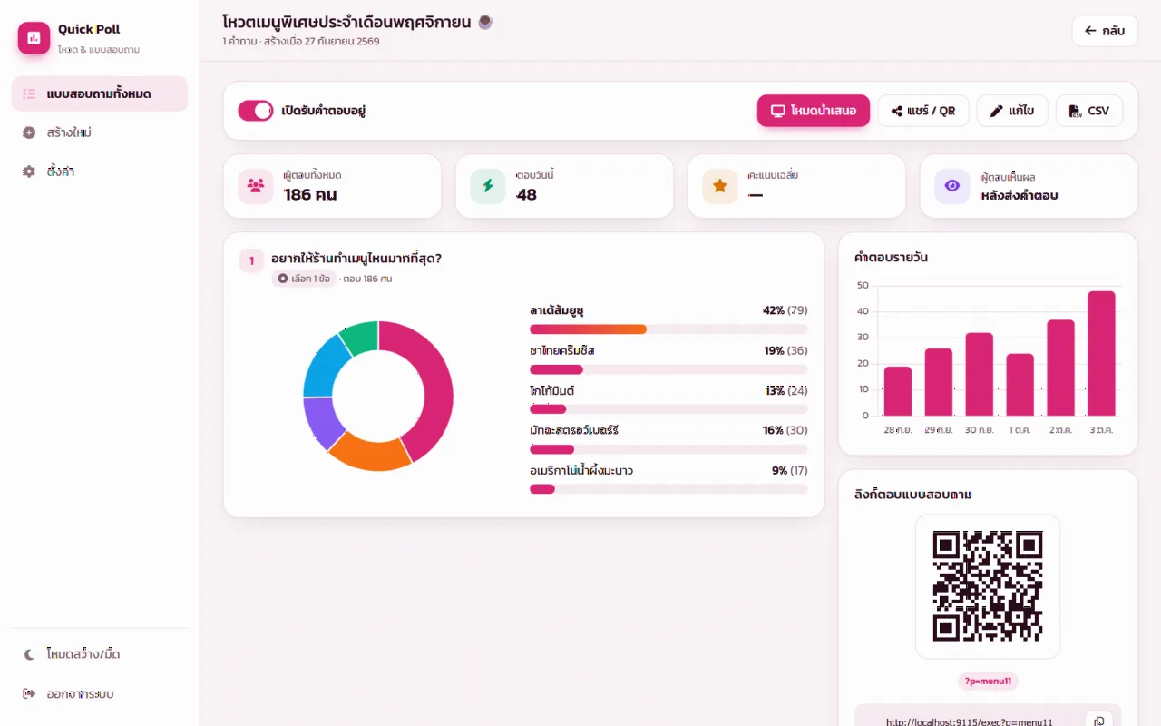1161x726 pixels.
Task: Click the เลือก 1 ข้อ tag
Action: [x=303, y=279]
